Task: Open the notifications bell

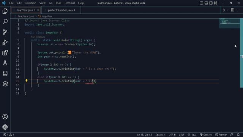Action: point(238,135)
